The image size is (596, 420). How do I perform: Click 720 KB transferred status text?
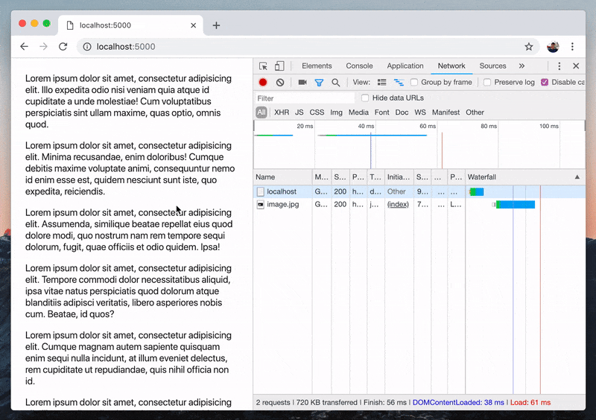[326, 403]
